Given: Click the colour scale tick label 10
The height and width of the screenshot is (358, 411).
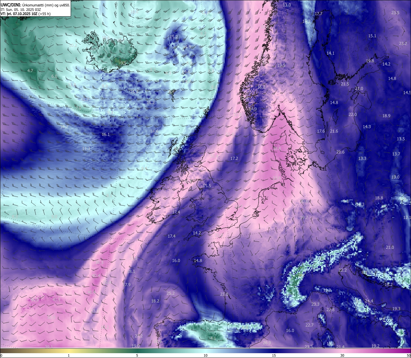Looking at the screenshot, I should (205, 355).
